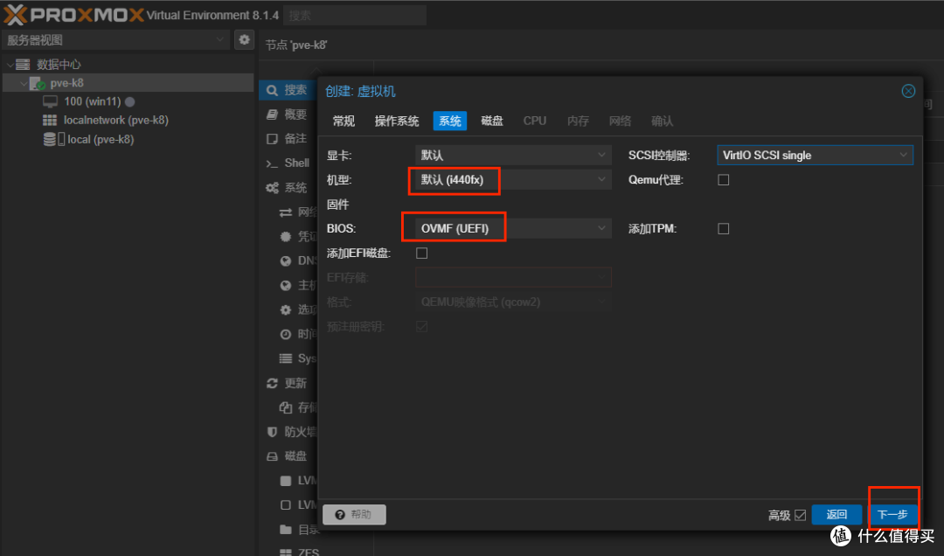
Task: Tick the 添加EFI磁盘 checkbox
Action: pos(421,254)
